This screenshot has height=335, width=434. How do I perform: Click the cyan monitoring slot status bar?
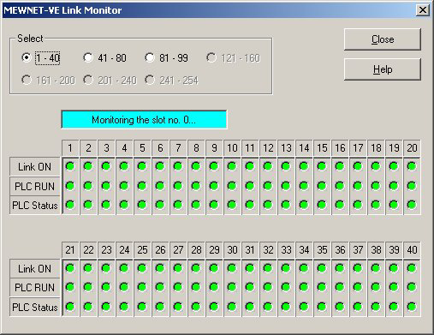click(x=144, y=120)
